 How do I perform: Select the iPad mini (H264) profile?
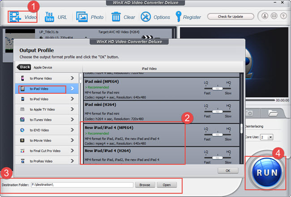[x=162, y=112]
